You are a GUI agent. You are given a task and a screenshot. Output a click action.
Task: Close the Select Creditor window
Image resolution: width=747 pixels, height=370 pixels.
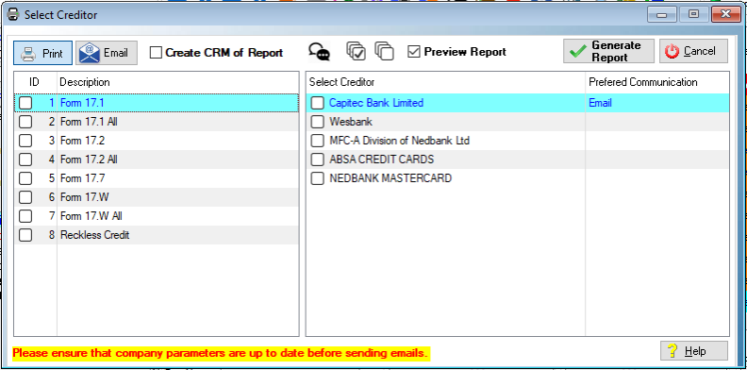pos(726,14)
